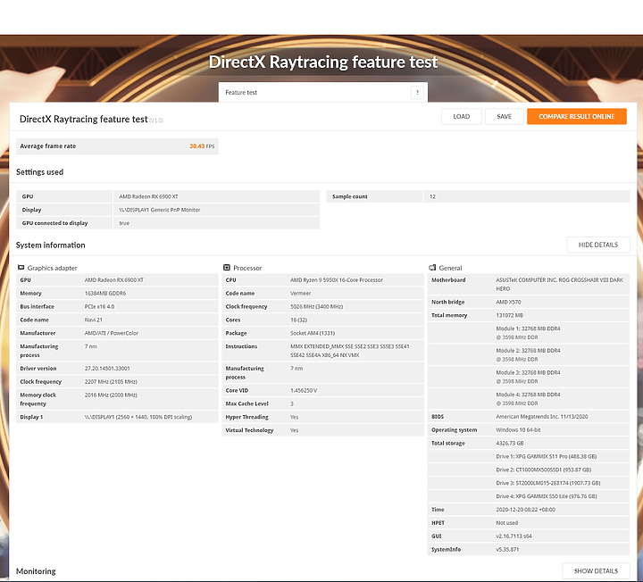The height and width of the screenshot is (582, 643).
Task: Click the MMX EXTENDED_MMX instructions value
Action: pos(350,351)
